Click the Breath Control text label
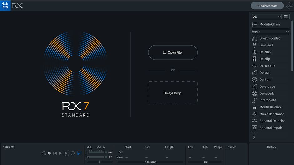294x165 pixels. tap(271, 38)
